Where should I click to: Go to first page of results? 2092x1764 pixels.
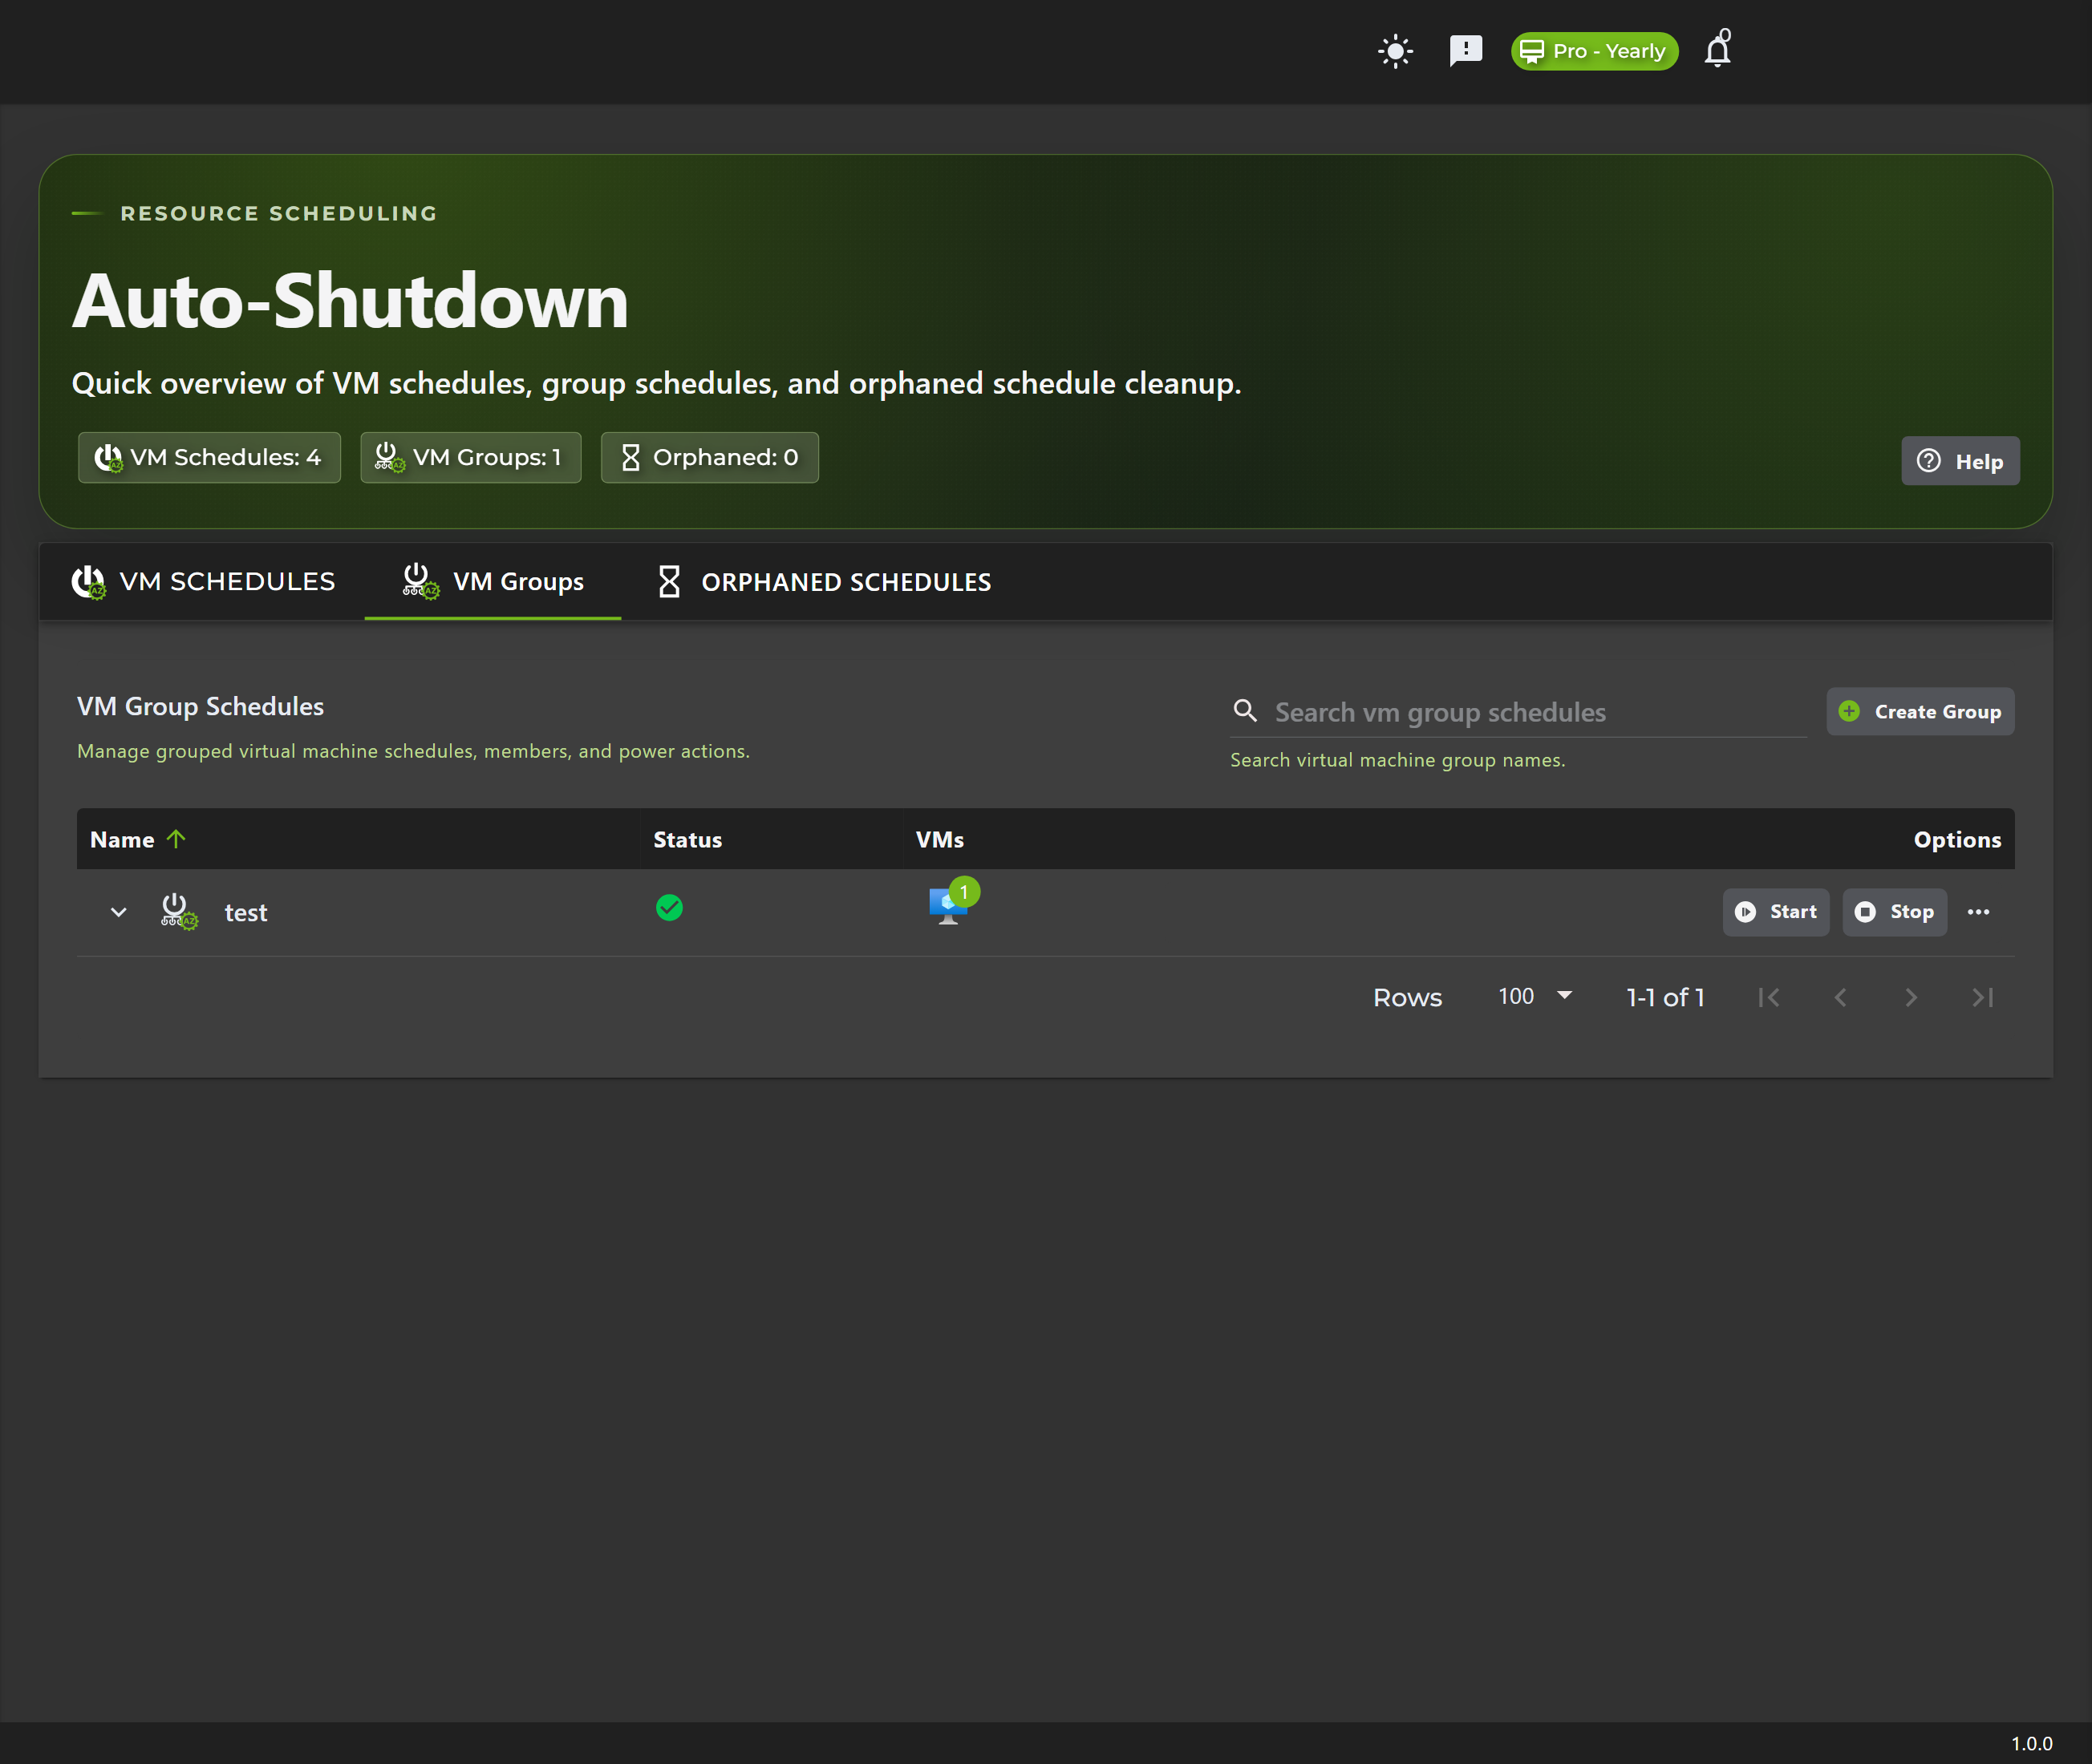1769,997
